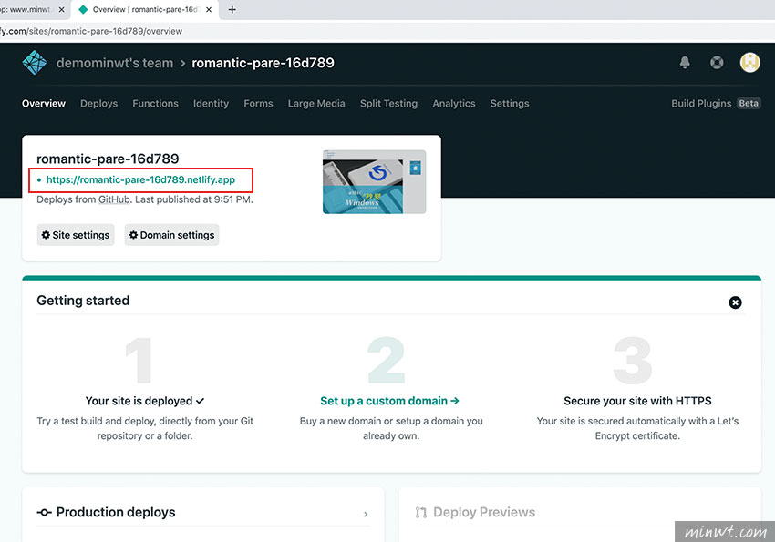Click the 'Your site is deployed' step title
The width and height of the screenshot is (775, 542).
[144, 401]
